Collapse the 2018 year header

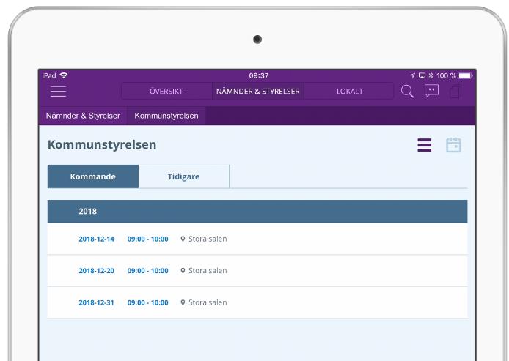(x=257, y=212)
